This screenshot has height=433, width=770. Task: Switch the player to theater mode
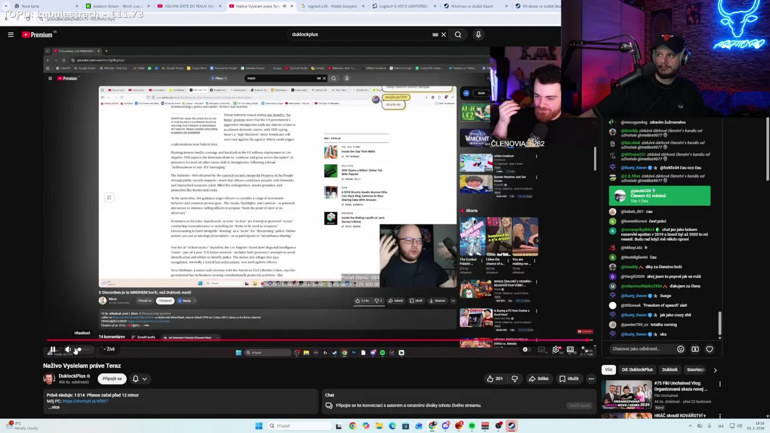570,349
